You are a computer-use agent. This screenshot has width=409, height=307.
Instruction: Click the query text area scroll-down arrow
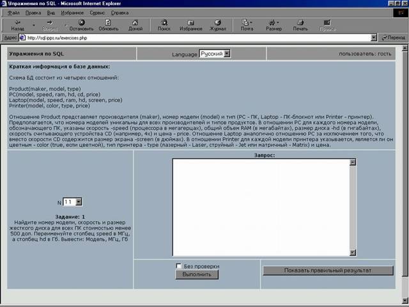click(x=352, y=253)
